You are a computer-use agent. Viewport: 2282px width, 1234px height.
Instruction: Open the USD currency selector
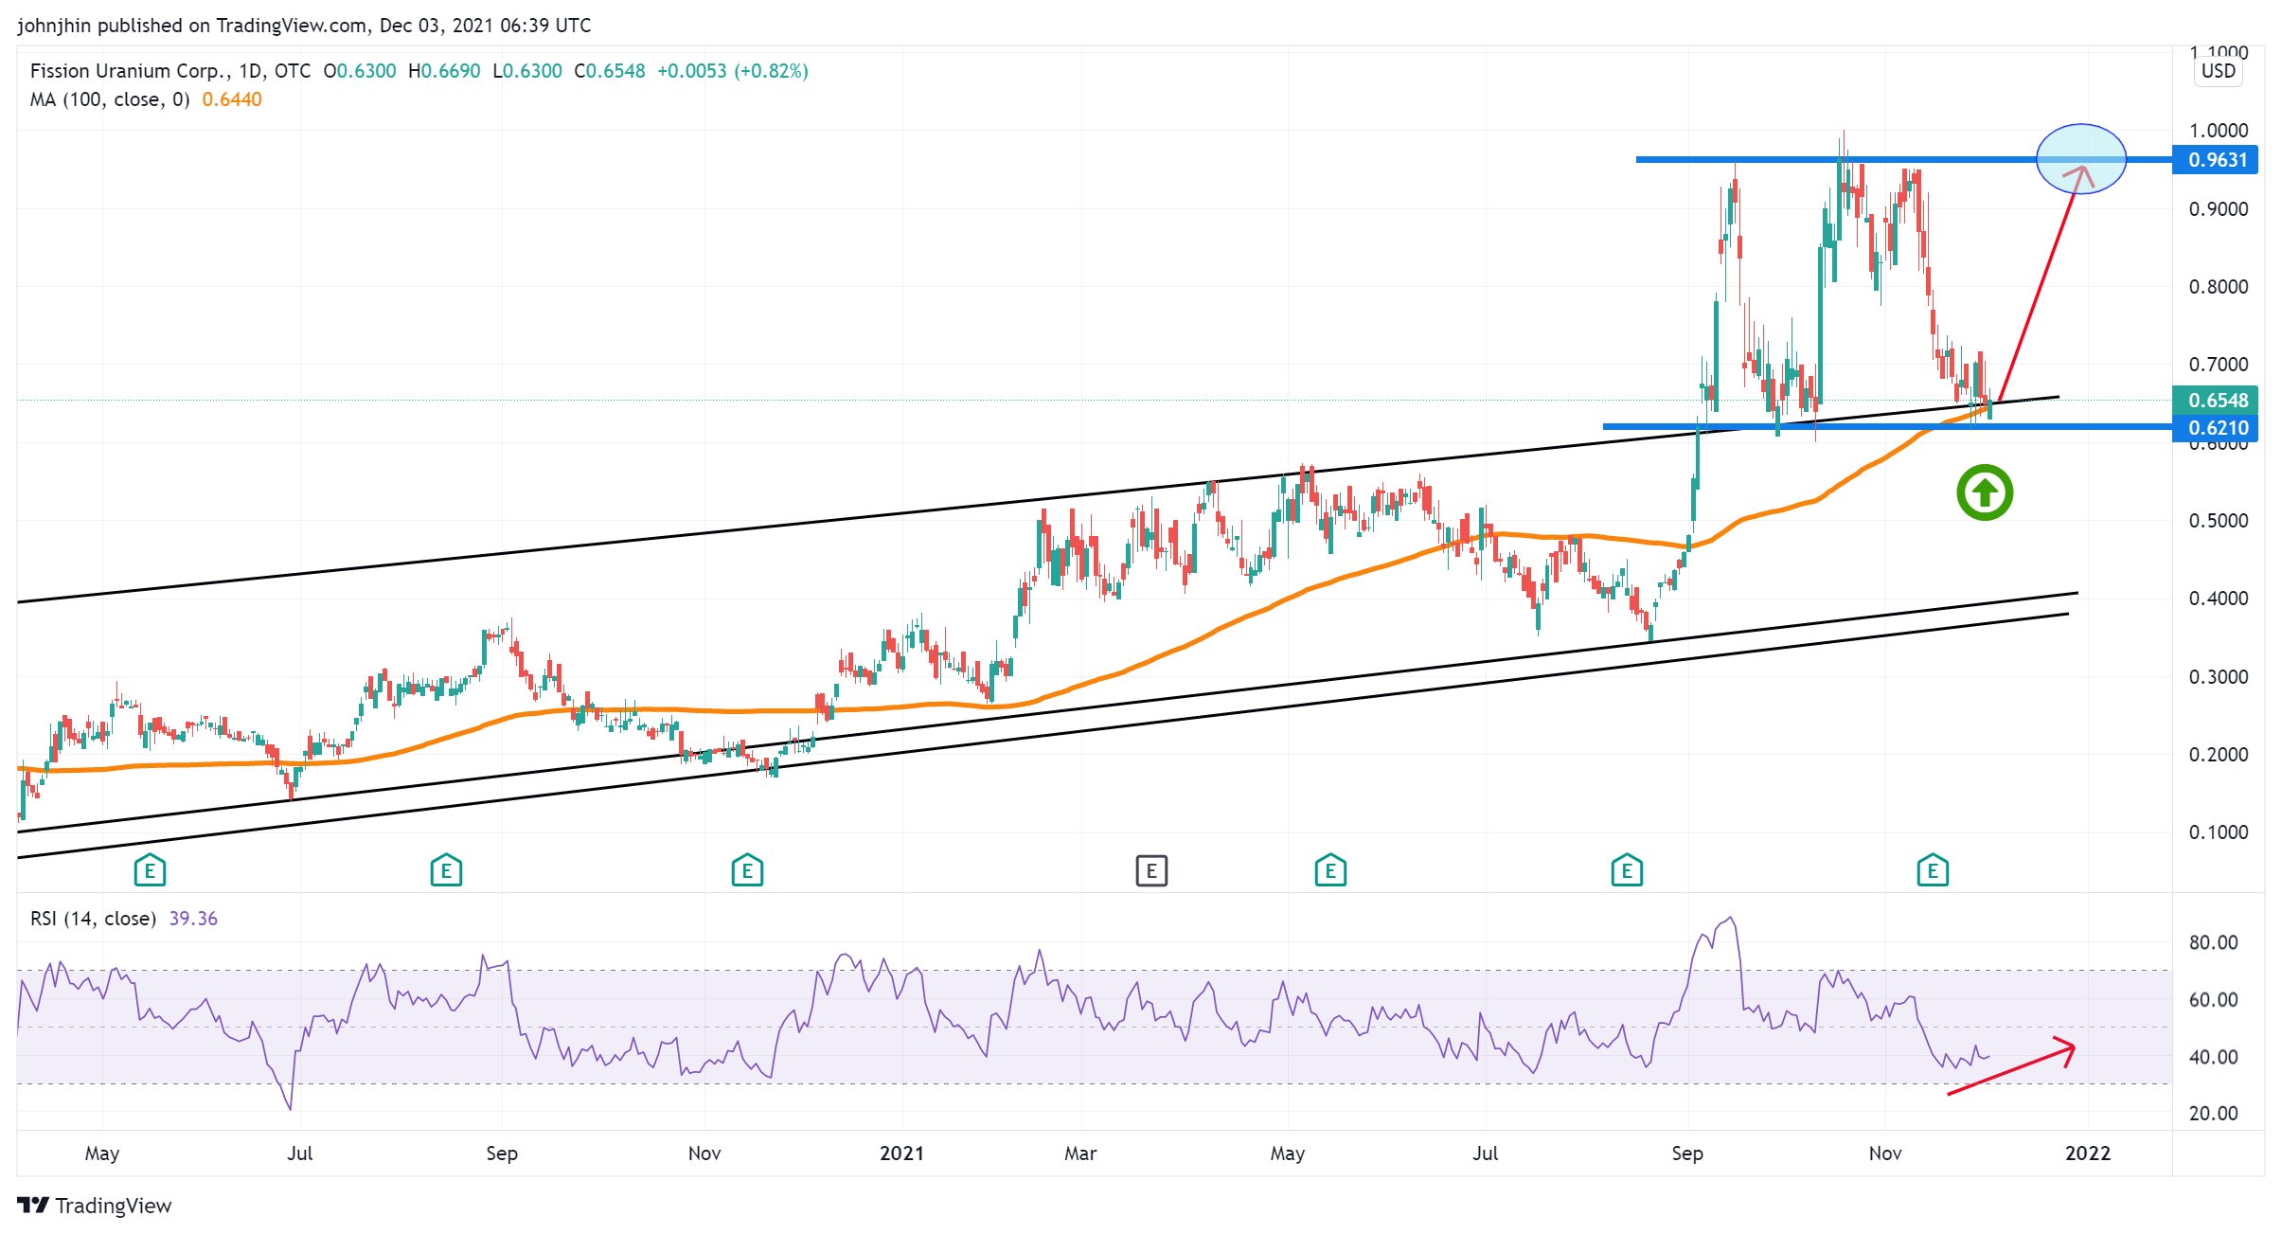[2218, 71]
